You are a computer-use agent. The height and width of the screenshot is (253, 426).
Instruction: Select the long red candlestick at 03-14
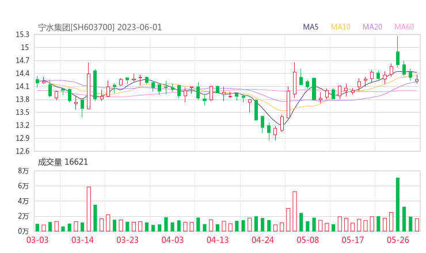[89, 86]
